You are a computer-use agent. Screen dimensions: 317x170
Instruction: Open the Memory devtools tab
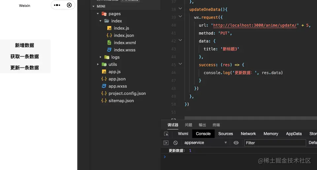click(x=271, y=134)
